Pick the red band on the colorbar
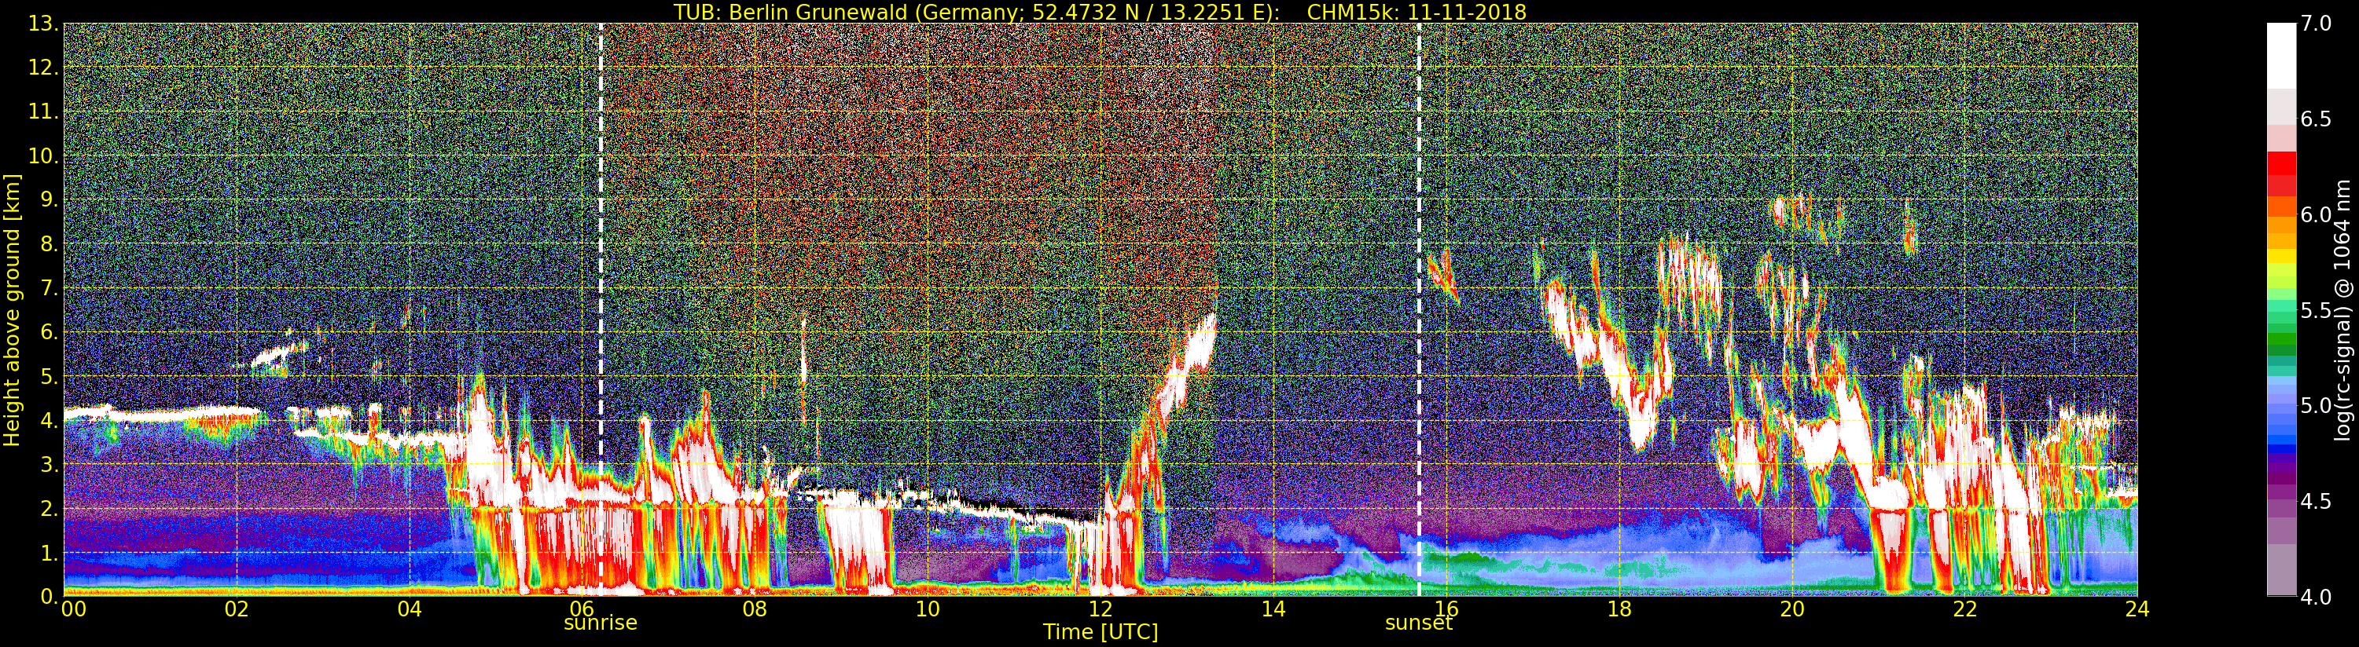This screenshot has height=647, width=2359. pos(2280,172)
